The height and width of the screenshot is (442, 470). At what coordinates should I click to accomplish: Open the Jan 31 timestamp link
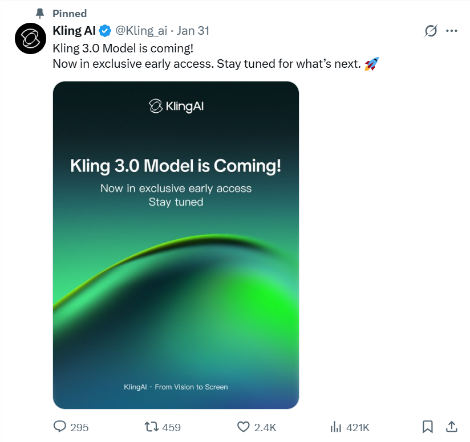click(x=193, y=31)
